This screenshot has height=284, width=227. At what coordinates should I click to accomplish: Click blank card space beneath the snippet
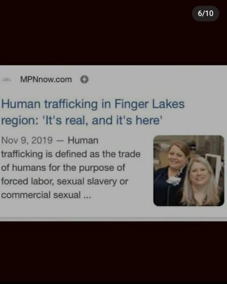point(75,209)
